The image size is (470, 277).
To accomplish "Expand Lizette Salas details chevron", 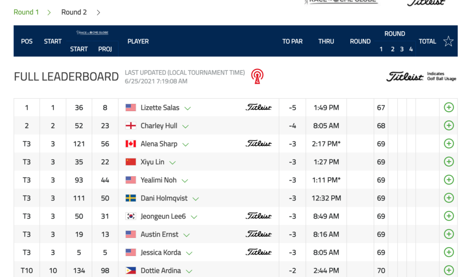I will (188, 109).
